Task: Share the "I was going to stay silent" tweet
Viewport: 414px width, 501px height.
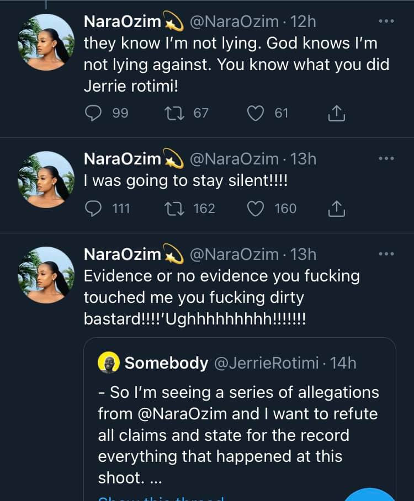Action: 337,209
